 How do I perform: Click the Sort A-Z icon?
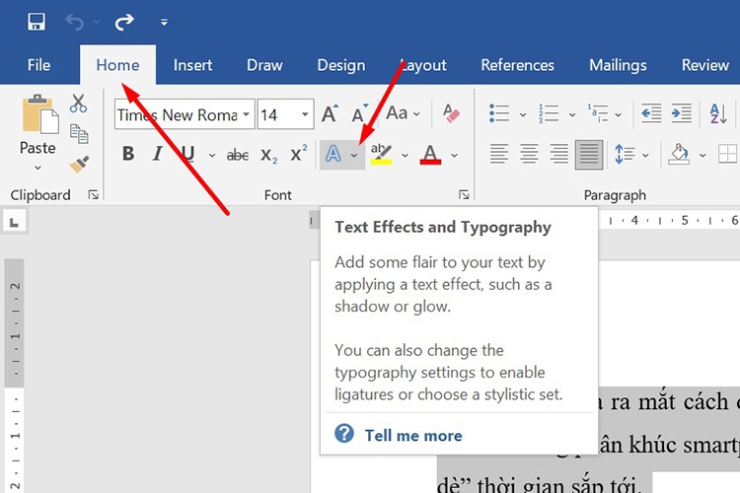point(718,113)
